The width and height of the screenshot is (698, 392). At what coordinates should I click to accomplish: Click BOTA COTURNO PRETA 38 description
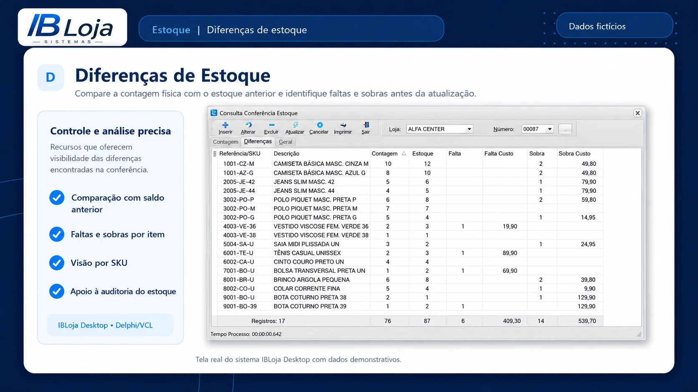[x=310, y=297]
